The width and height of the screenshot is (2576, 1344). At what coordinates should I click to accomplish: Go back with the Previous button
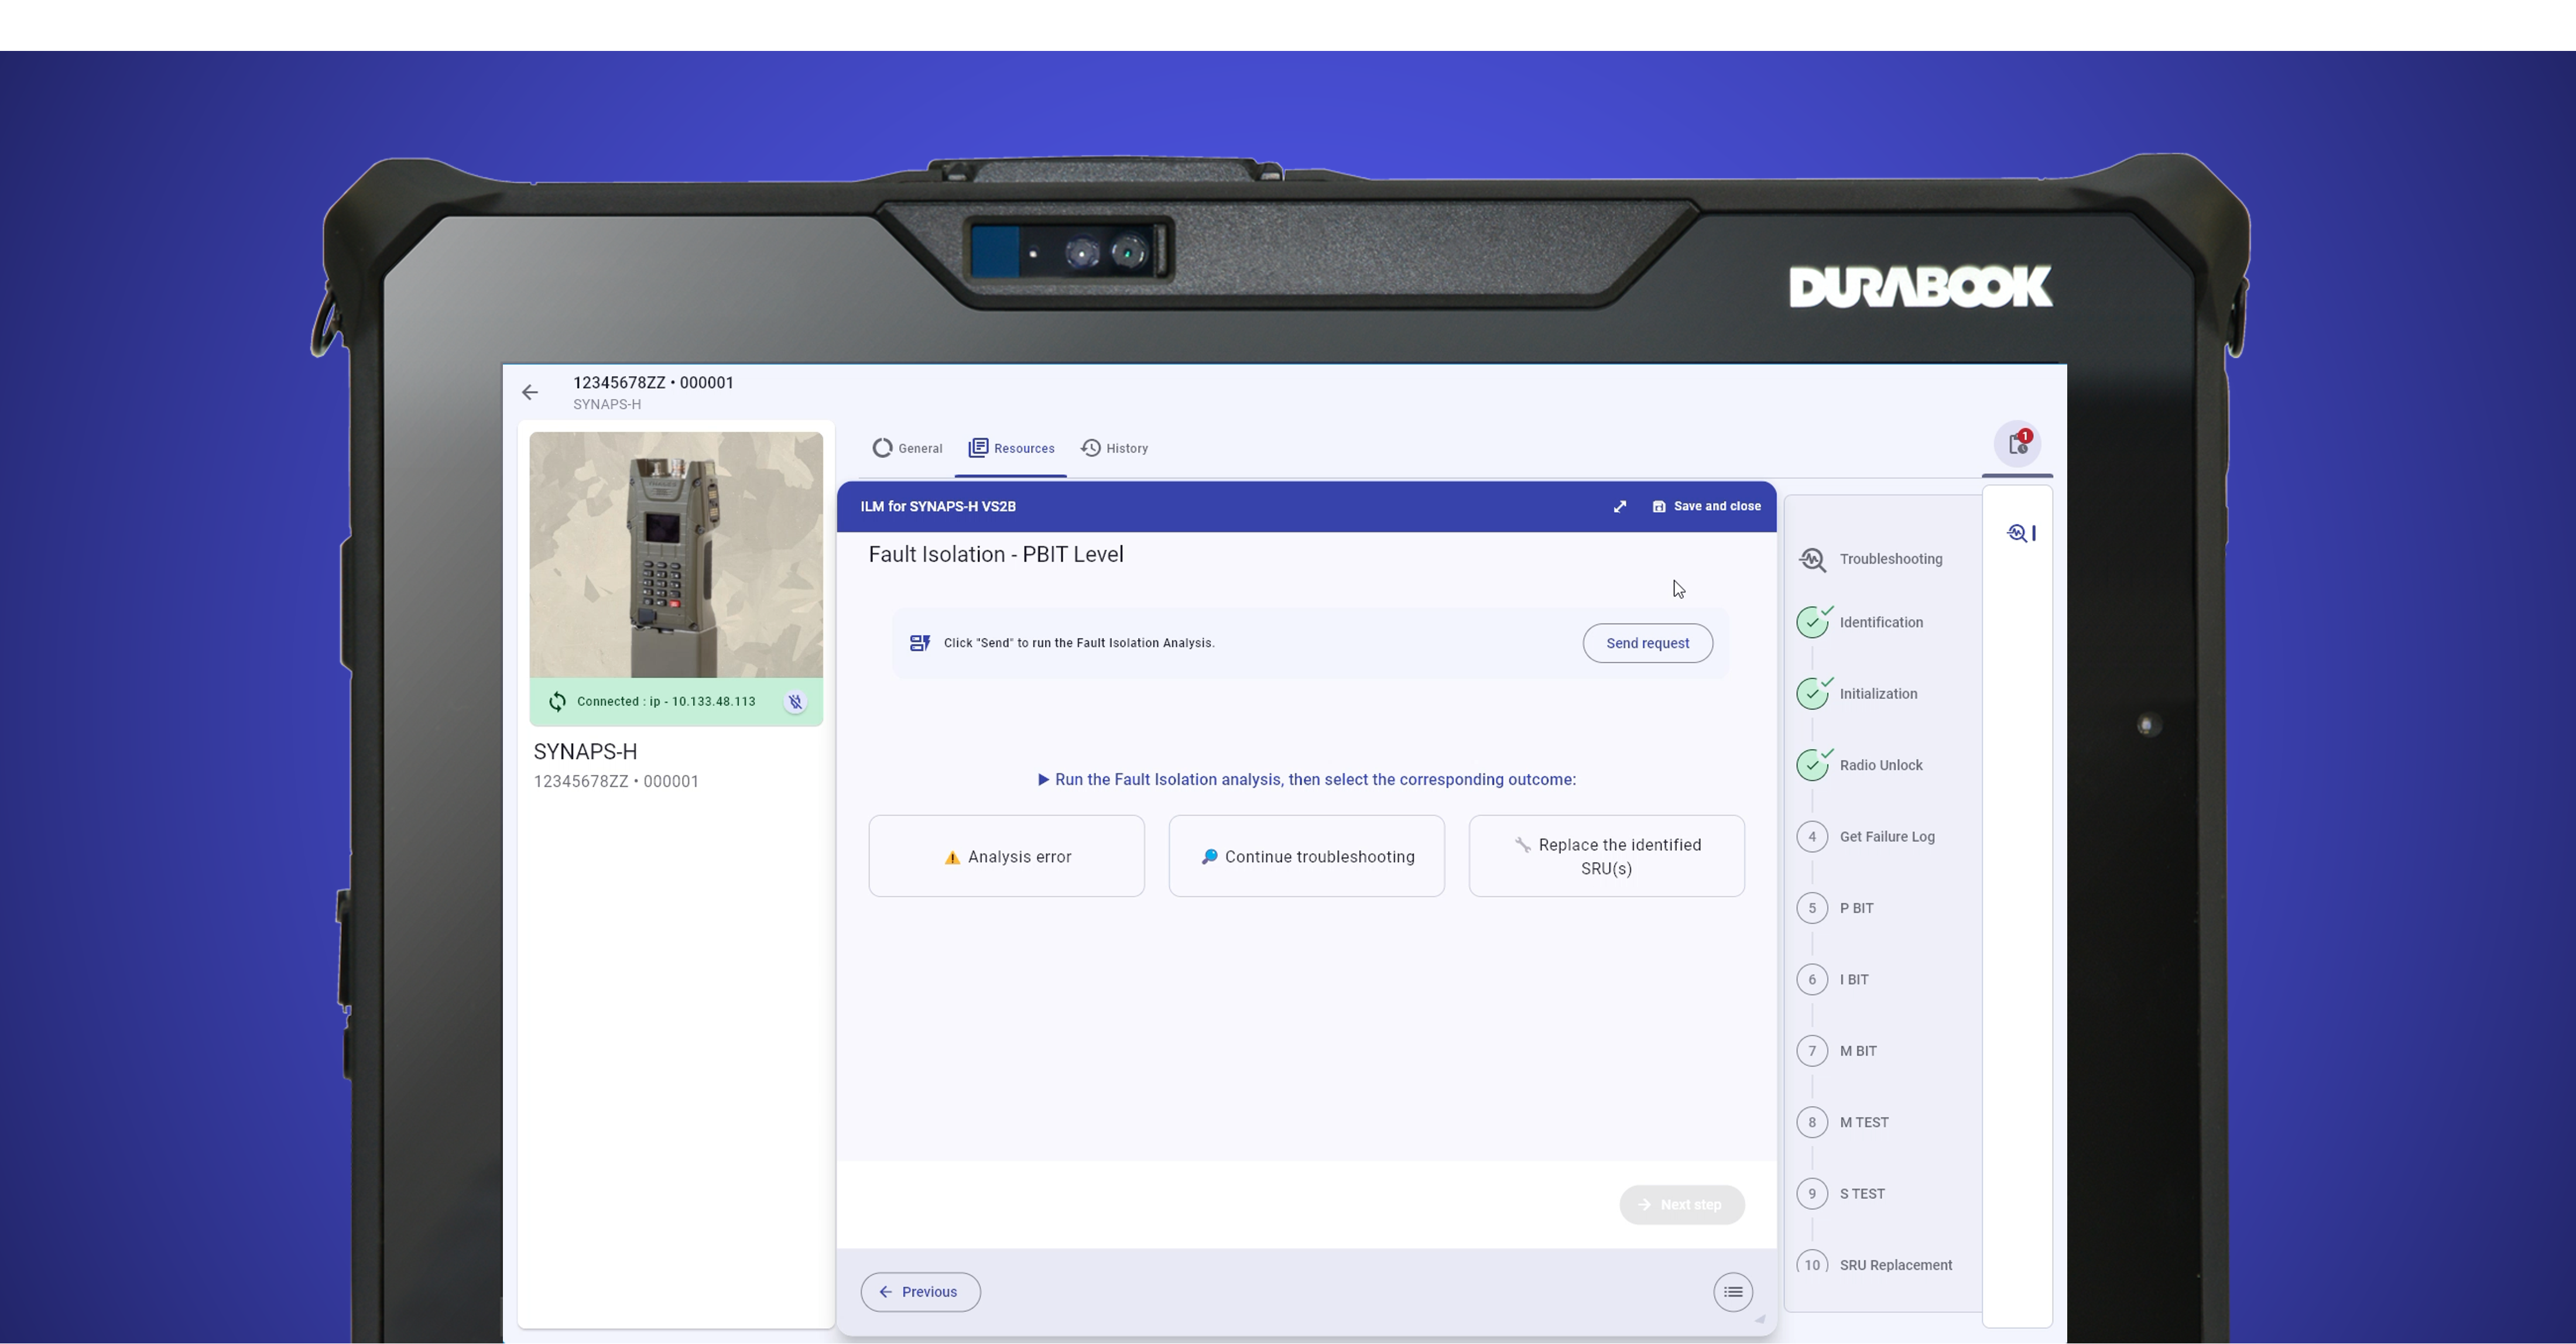[921, 1292]
